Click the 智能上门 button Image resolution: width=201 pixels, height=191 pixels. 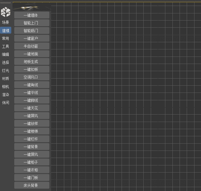coord(32,23)
